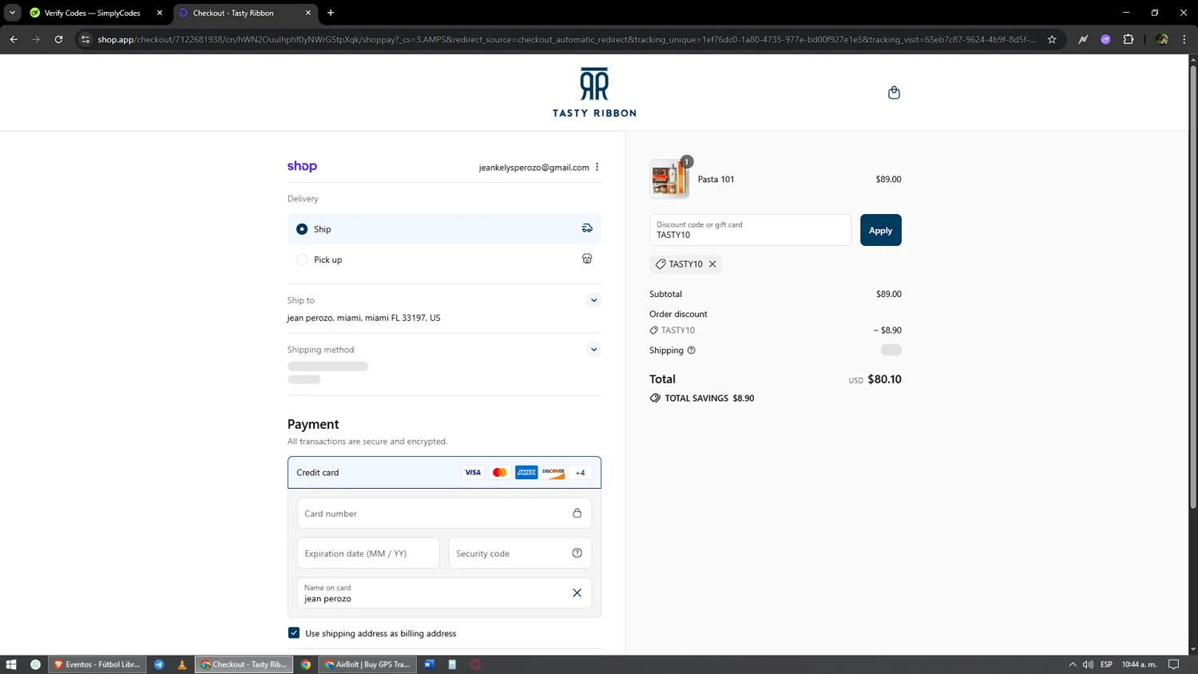
Task: Open Telegram from the taskbar
Action: click(159, 664)
